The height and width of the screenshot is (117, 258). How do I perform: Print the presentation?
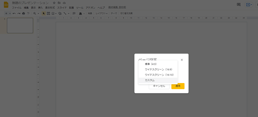24,14
